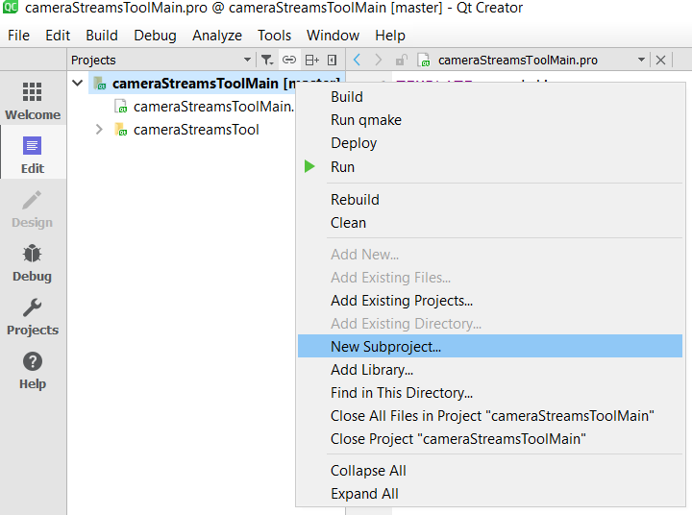Click the file lock icon

(401, 60)
